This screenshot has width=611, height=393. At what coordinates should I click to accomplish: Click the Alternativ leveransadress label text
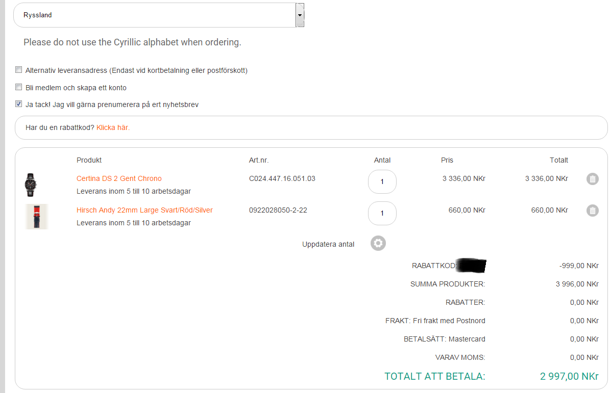click(136, 70)
